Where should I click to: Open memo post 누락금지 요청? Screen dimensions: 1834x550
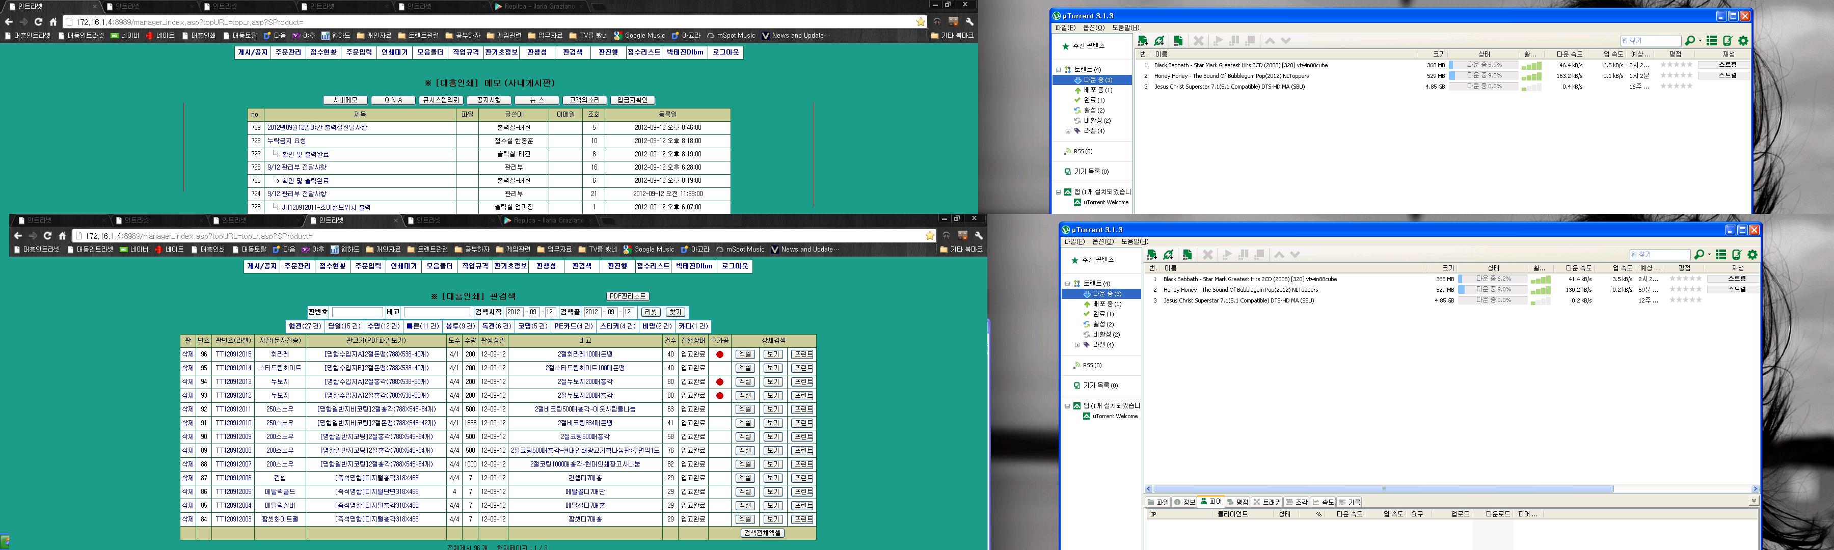tap(287, 141)
